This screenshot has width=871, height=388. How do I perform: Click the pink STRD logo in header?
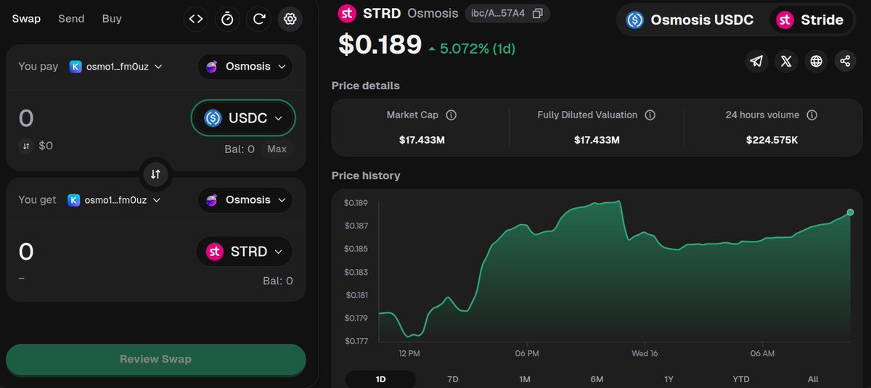(348, 13)
